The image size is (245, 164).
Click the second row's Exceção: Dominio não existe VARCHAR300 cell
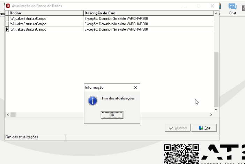(149, 24)
